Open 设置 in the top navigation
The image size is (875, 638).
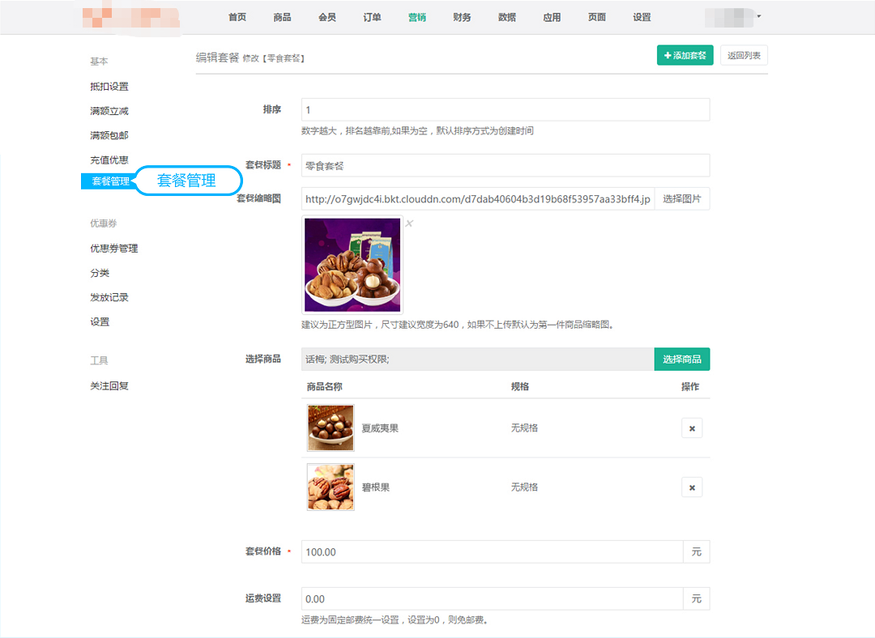click(642, 17)
